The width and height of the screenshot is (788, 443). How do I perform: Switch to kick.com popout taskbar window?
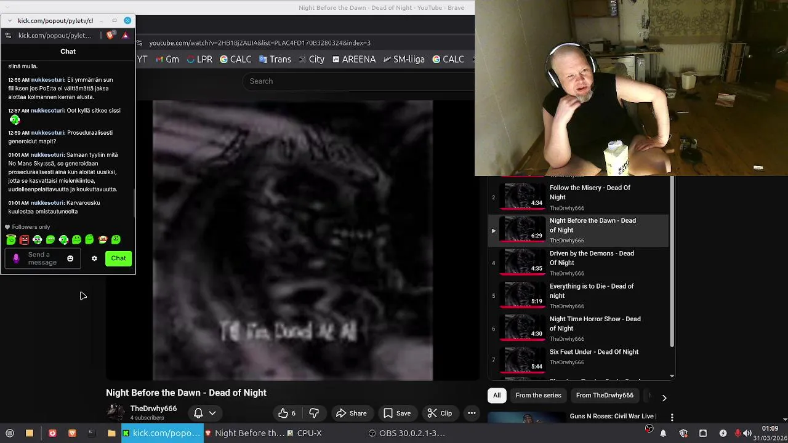coord(161,433)
